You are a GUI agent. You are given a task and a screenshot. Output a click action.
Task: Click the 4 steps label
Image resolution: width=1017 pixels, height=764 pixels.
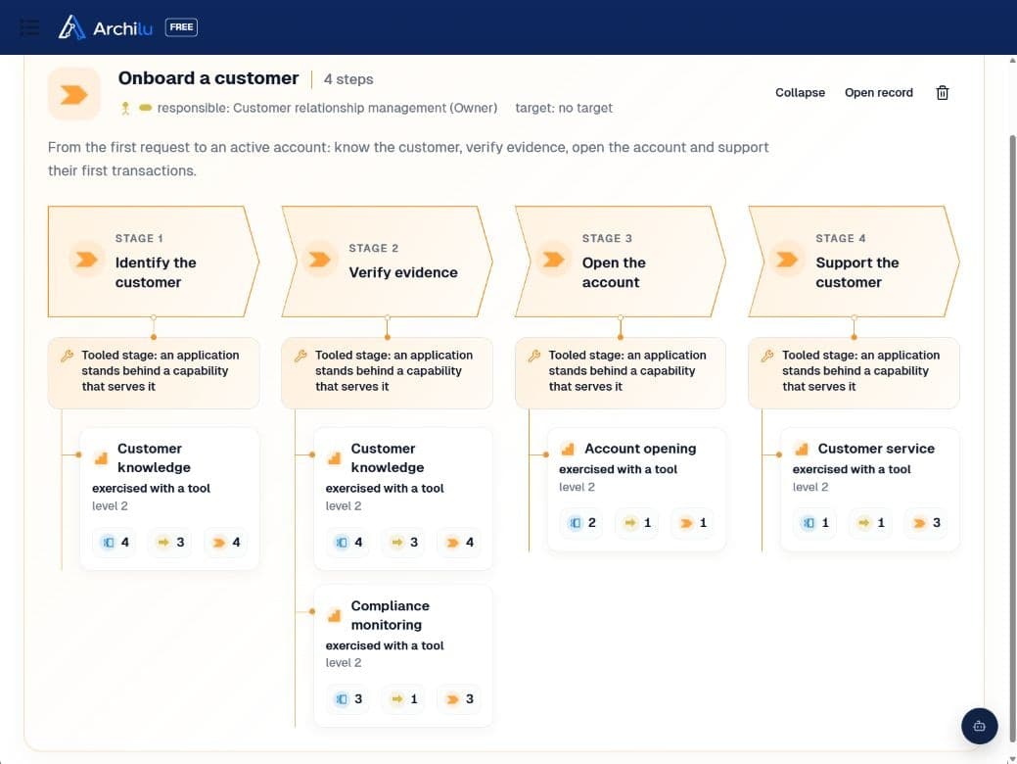(x=348, y=79)
